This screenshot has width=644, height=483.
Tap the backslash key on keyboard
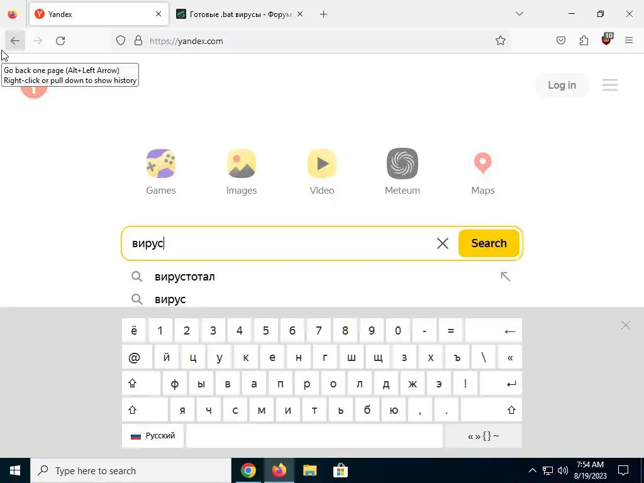click(x=484, y=357)
